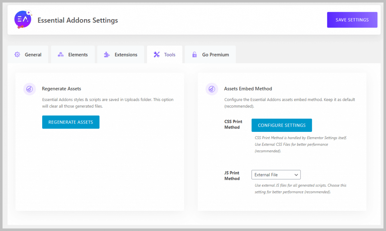Click the 'Essential Addons styles & scripts' description
This screenshot has height=231, width=386.
tap(107, 103)
